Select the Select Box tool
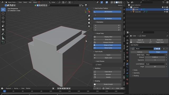The image size is (169, 95). tap(3, 9)
